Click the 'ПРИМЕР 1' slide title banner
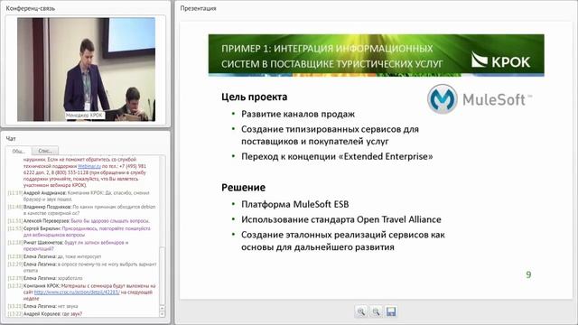578x325 pixels. (376, 55)
